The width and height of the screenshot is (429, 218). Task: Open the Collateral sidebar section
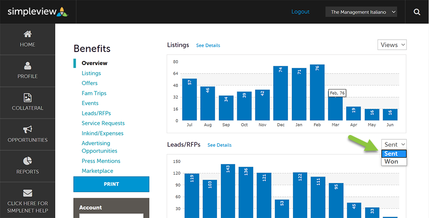(x=27, y=103)
